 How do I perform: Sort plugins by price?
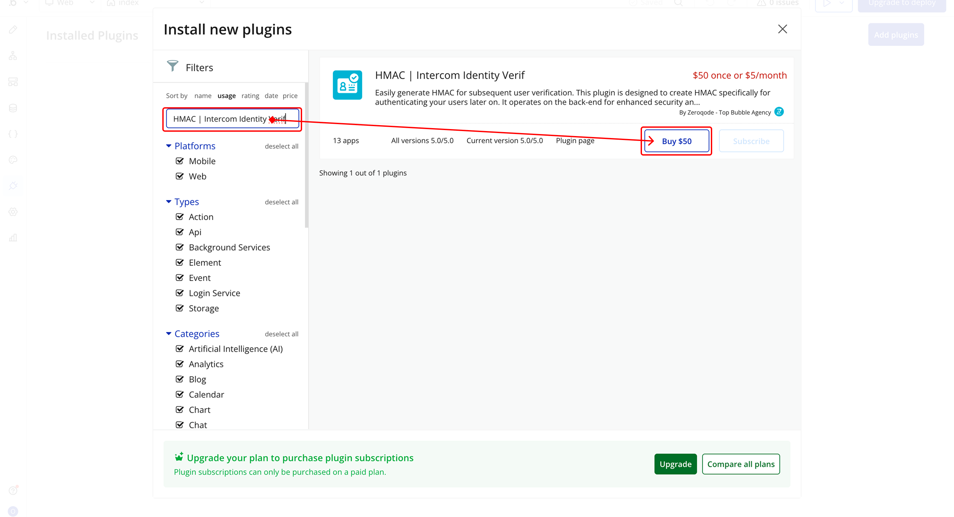pos(290,95)
